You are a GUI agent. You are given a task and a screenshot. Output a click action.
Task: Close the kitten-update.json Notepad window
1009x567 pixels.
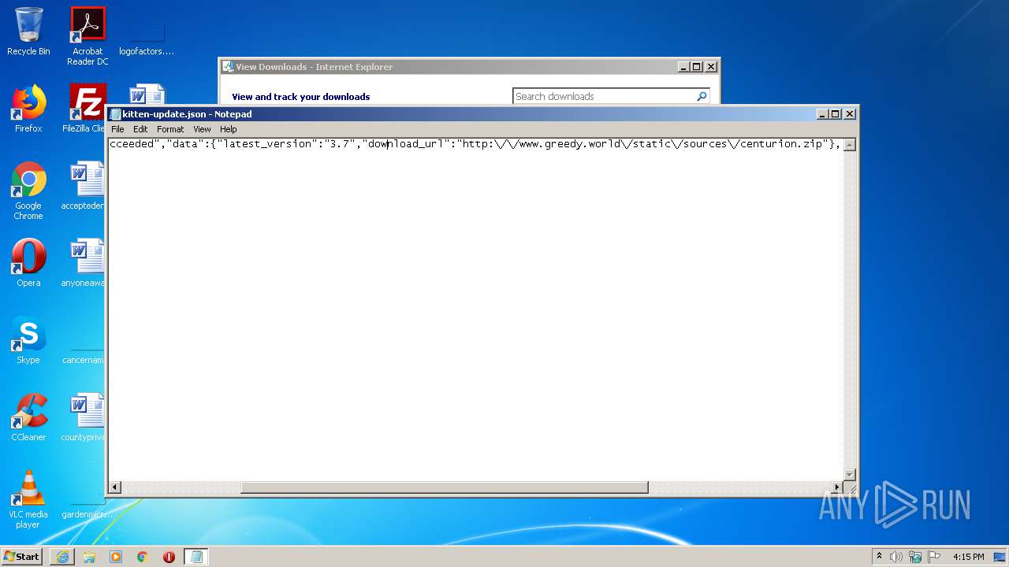point(850,114)
